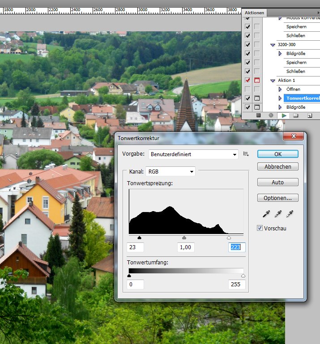Click the output field showing 0

136,285
